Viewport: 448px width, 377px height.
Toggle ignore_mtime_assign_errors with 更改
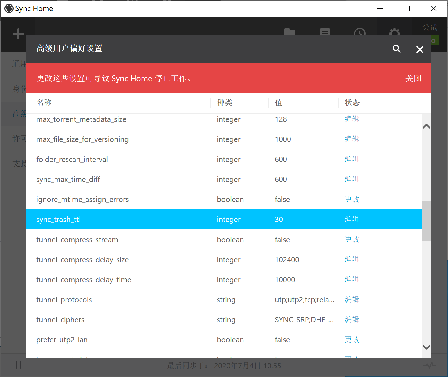[x=352, y=199]
